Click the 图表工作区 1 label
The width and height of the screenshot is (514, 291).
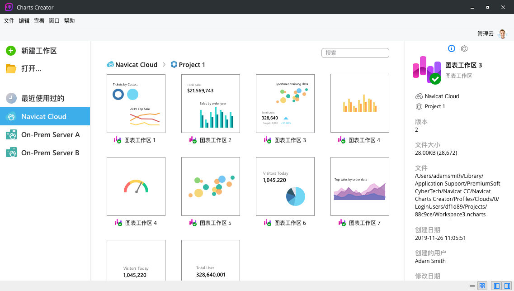[140, 140]
